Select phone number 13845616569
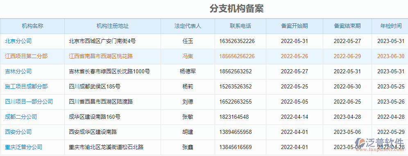 (x=236, y=147)
